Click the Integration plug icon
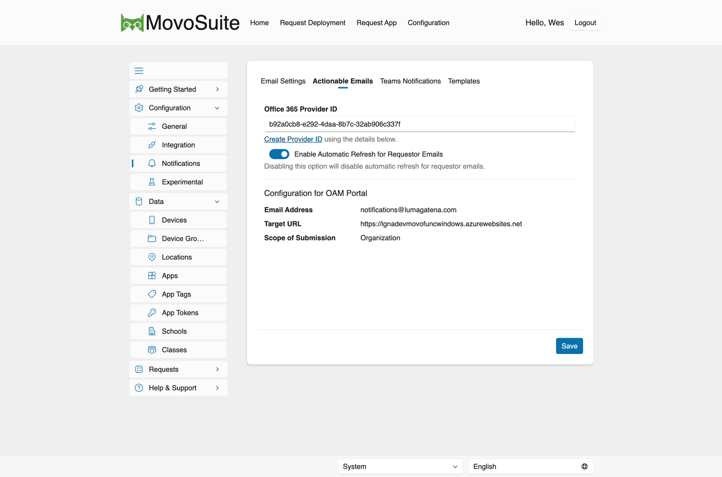The width and height of the screenshot is (722, 477). [152, 145]
